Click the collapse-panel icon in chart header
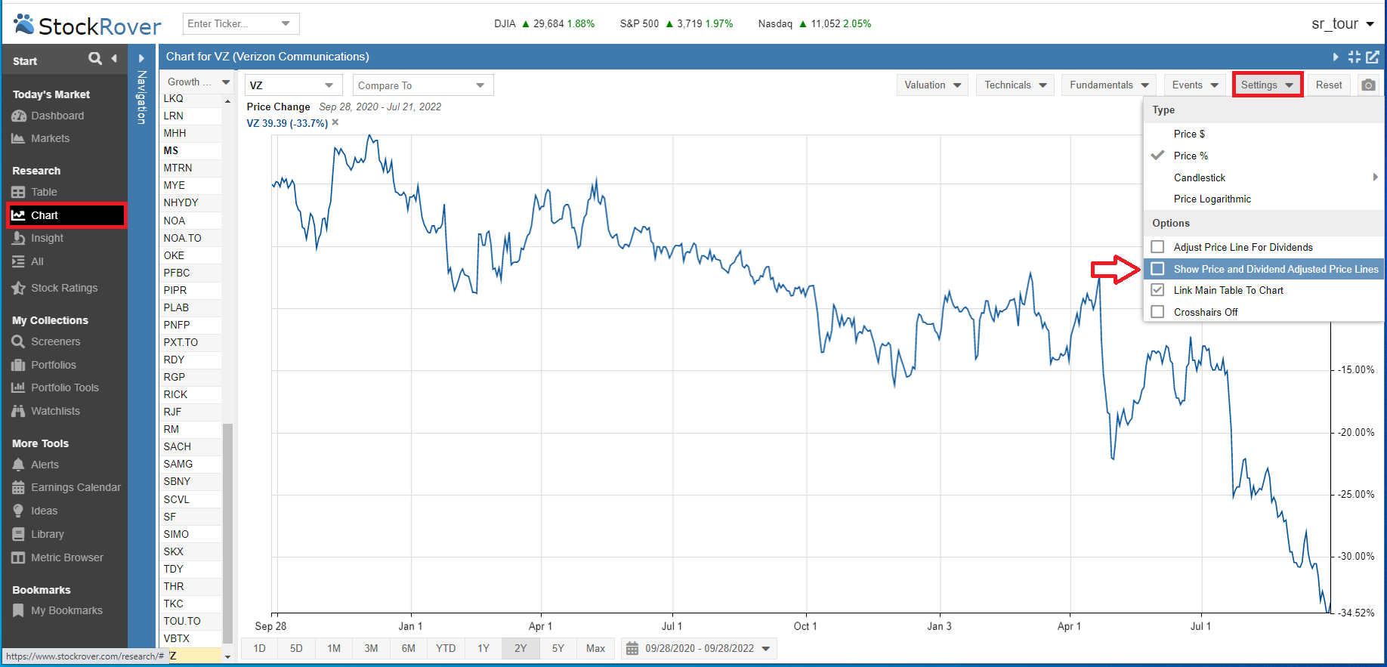Screen dimensions: 1387x667 click(1354, 57)
